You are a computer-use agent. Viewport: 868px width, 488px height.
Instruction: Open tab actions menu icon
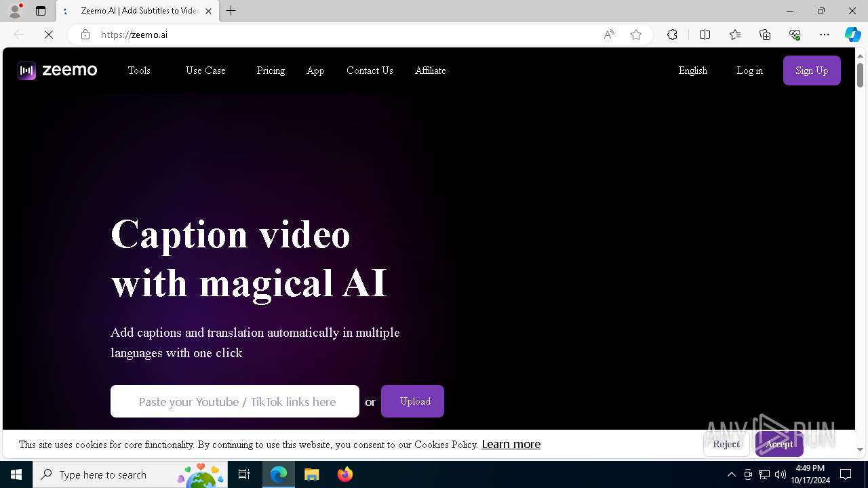click(41, 11)
